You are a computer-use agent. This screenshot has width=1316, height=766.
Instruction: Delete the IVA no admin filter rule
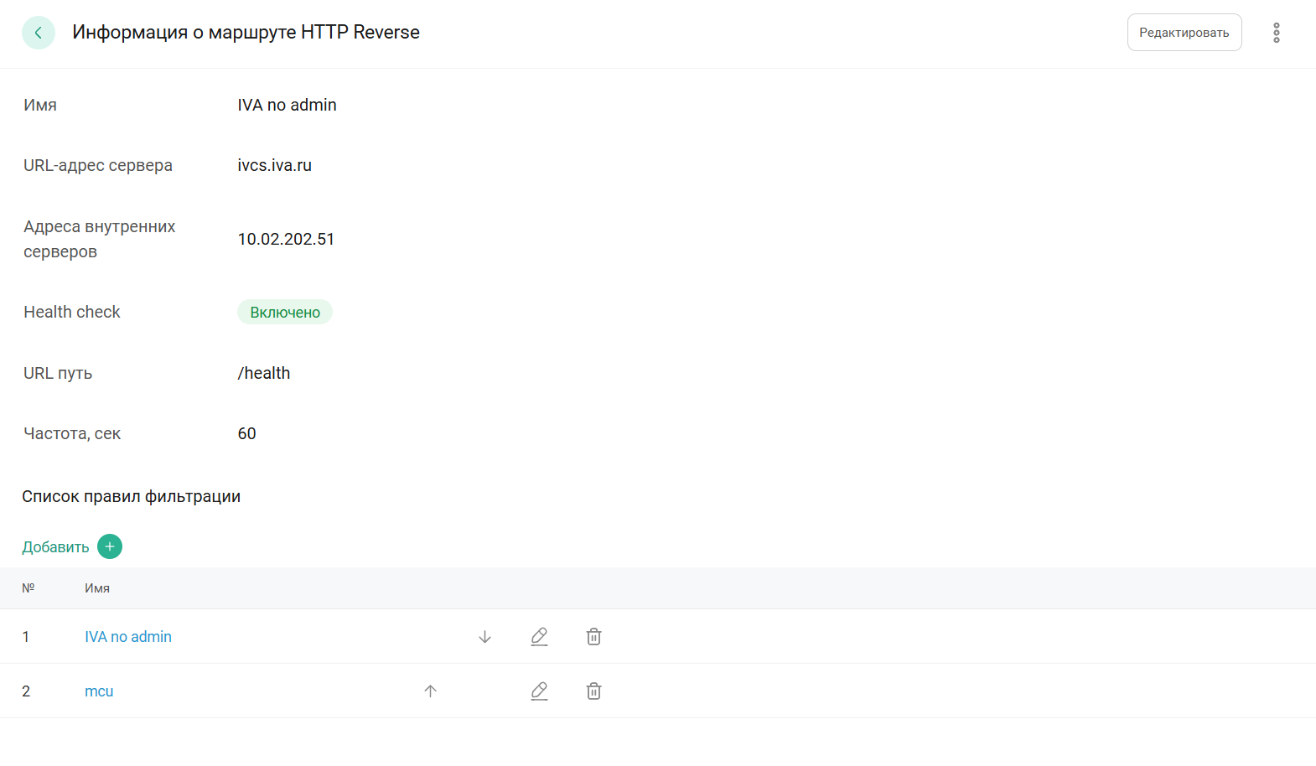coord(593,637)
